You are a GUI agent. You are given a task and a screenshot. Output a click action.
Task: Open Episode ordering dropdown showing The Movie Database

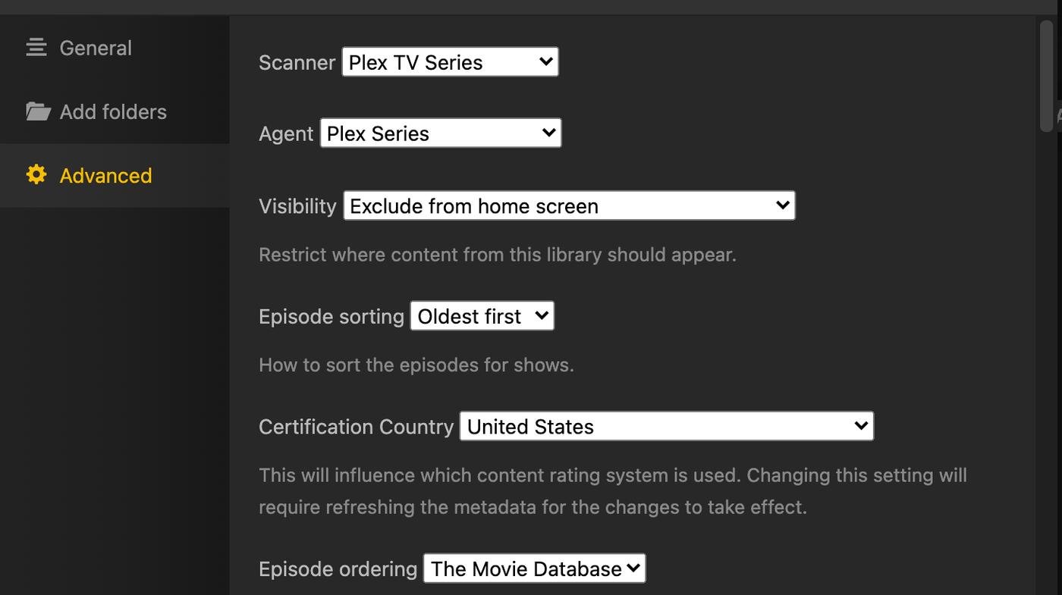click(534, 568)
